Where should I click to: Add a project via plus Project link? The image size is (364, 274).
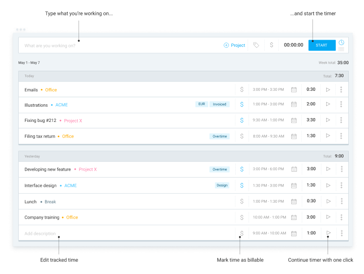point(235,45)
